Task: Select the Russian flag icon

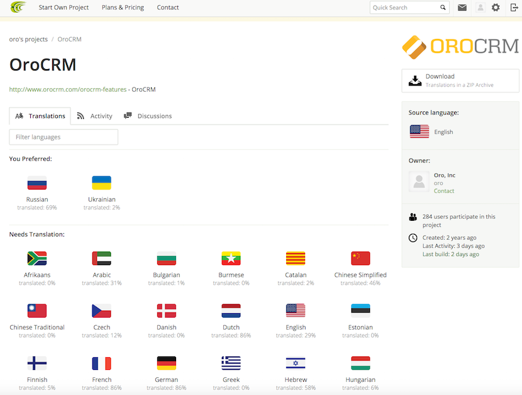Action: (x=37, y=183)
